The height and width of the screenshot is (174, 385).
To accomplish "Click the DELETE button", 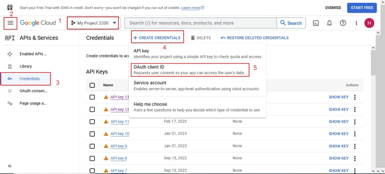I will point(201,38).
